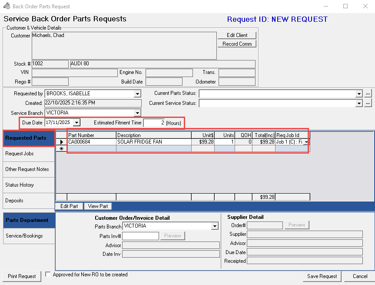Click the Estimated Fitment Time field

(x=154, y=123)
